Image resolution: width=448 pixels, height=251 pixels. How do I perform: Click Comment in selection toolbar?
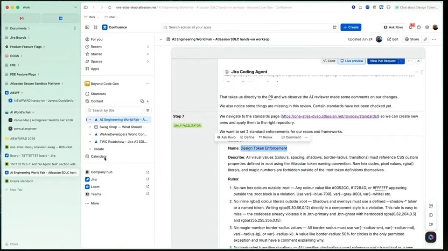pos(291,137)
